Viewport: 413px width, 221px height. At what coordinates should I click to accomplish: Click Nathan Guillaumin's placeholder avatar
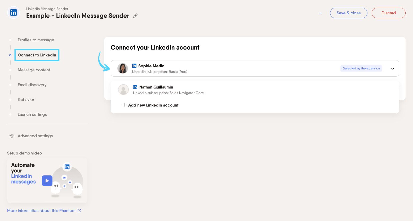pyautogui.click(x=123, y=90)
